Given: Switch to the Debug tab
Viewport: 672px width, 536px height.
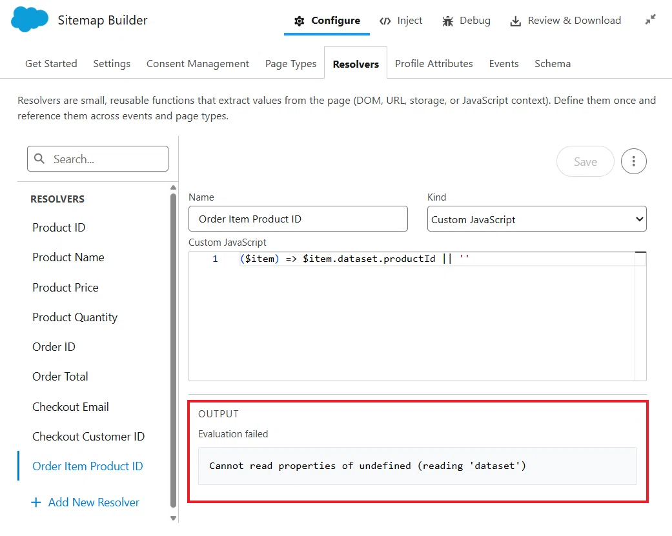Looking at the screenshot, I should pos(466,21).
